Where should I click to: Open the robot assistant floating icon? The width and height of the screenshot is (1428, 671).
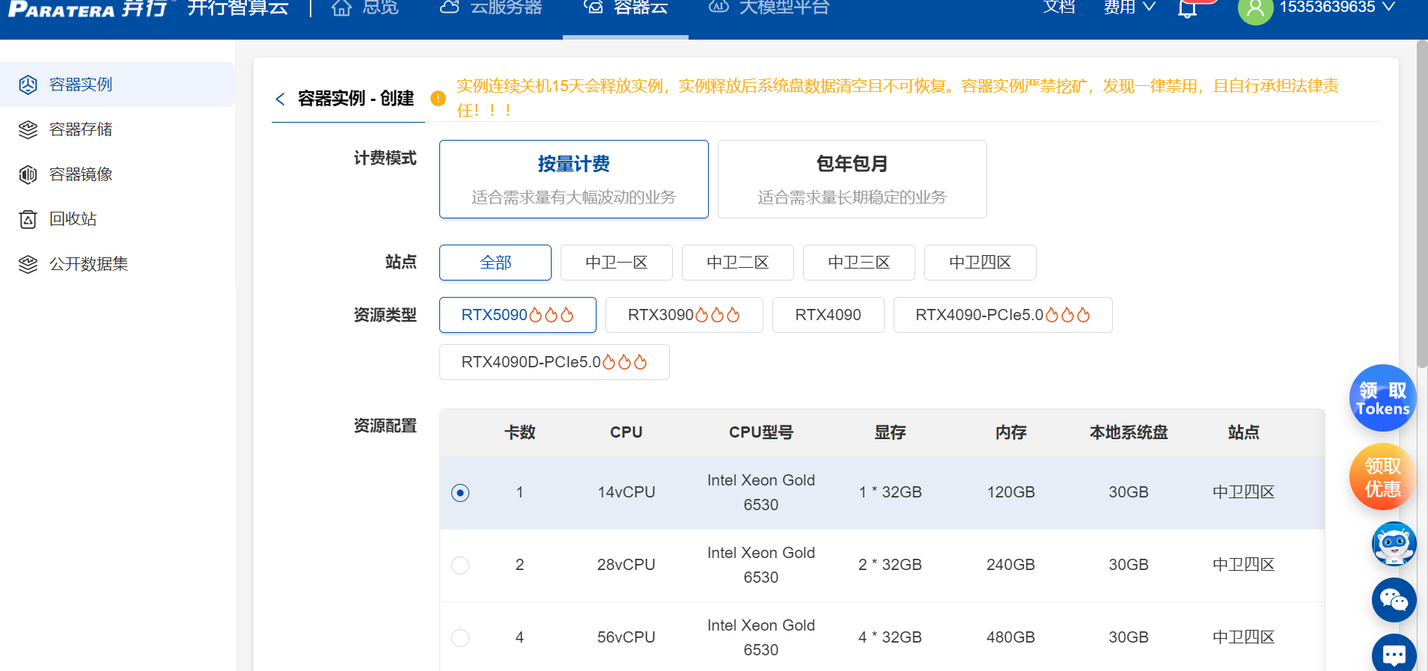(1394, 544)
